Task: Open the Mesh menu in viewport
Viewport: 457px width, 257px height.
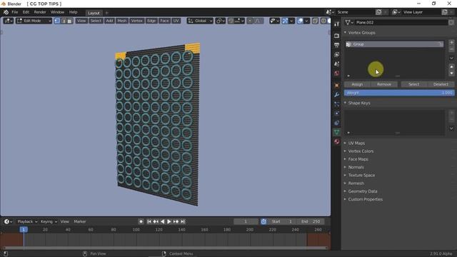Action: 122,21
